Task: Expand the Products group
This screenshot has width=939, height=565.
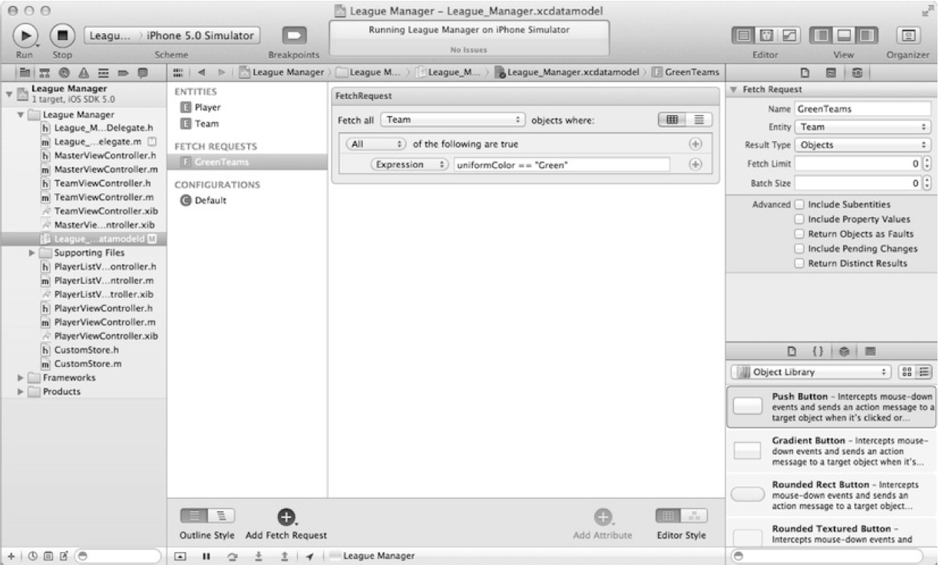Action: click(x=21, y=392)
